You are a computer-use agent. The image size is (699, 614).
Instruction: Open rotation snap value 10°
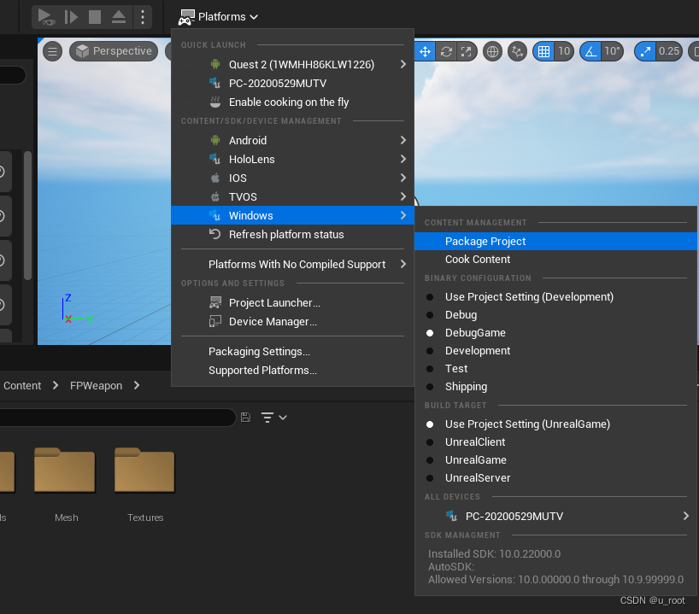pos(612,52)
